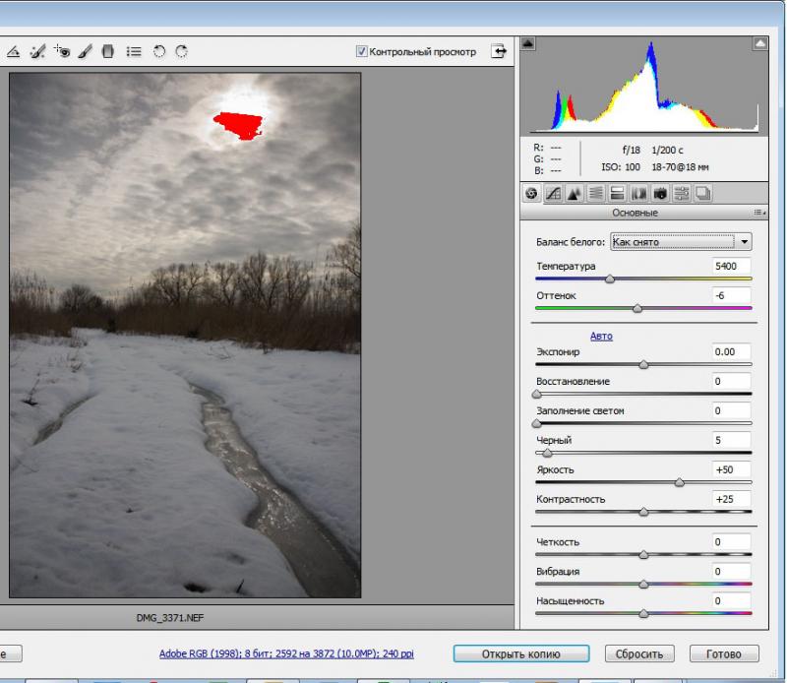
Task: Open the Presets panel tab
Action: (682, 193)
